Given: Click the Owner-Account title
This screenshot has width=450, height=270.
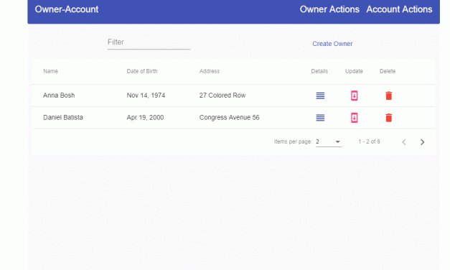Looking at the screenshot, I should (x=67, y=9).
